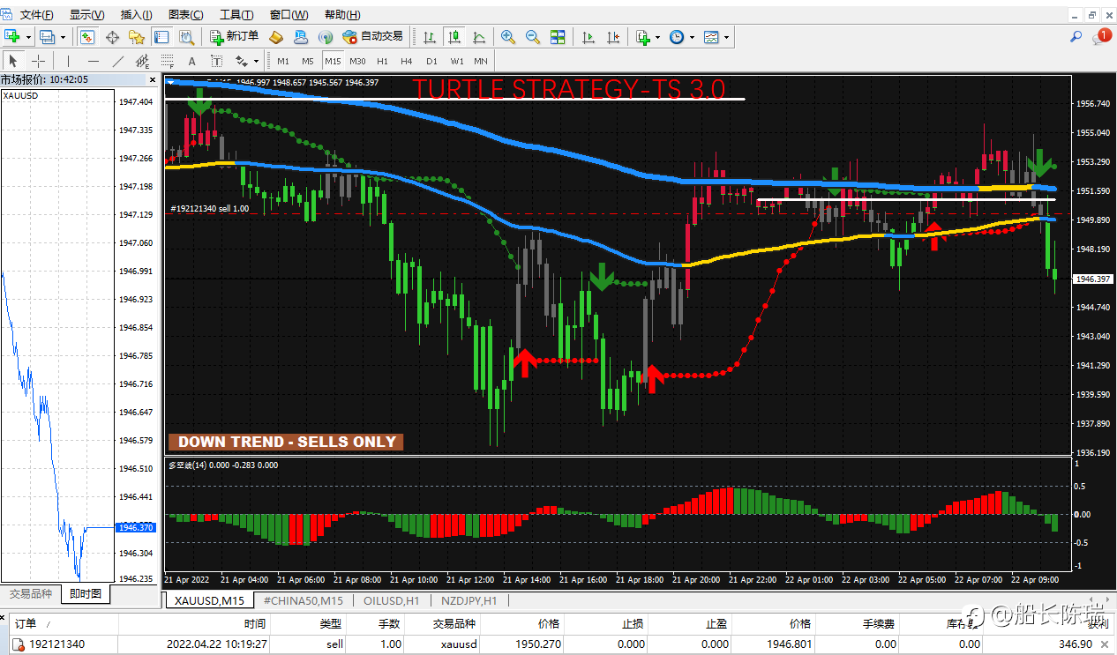Image resolution: width=1117 pixels, height=655 pixels.
Task: Toggle the Terminal panel icon
Action: click(161, 36)
